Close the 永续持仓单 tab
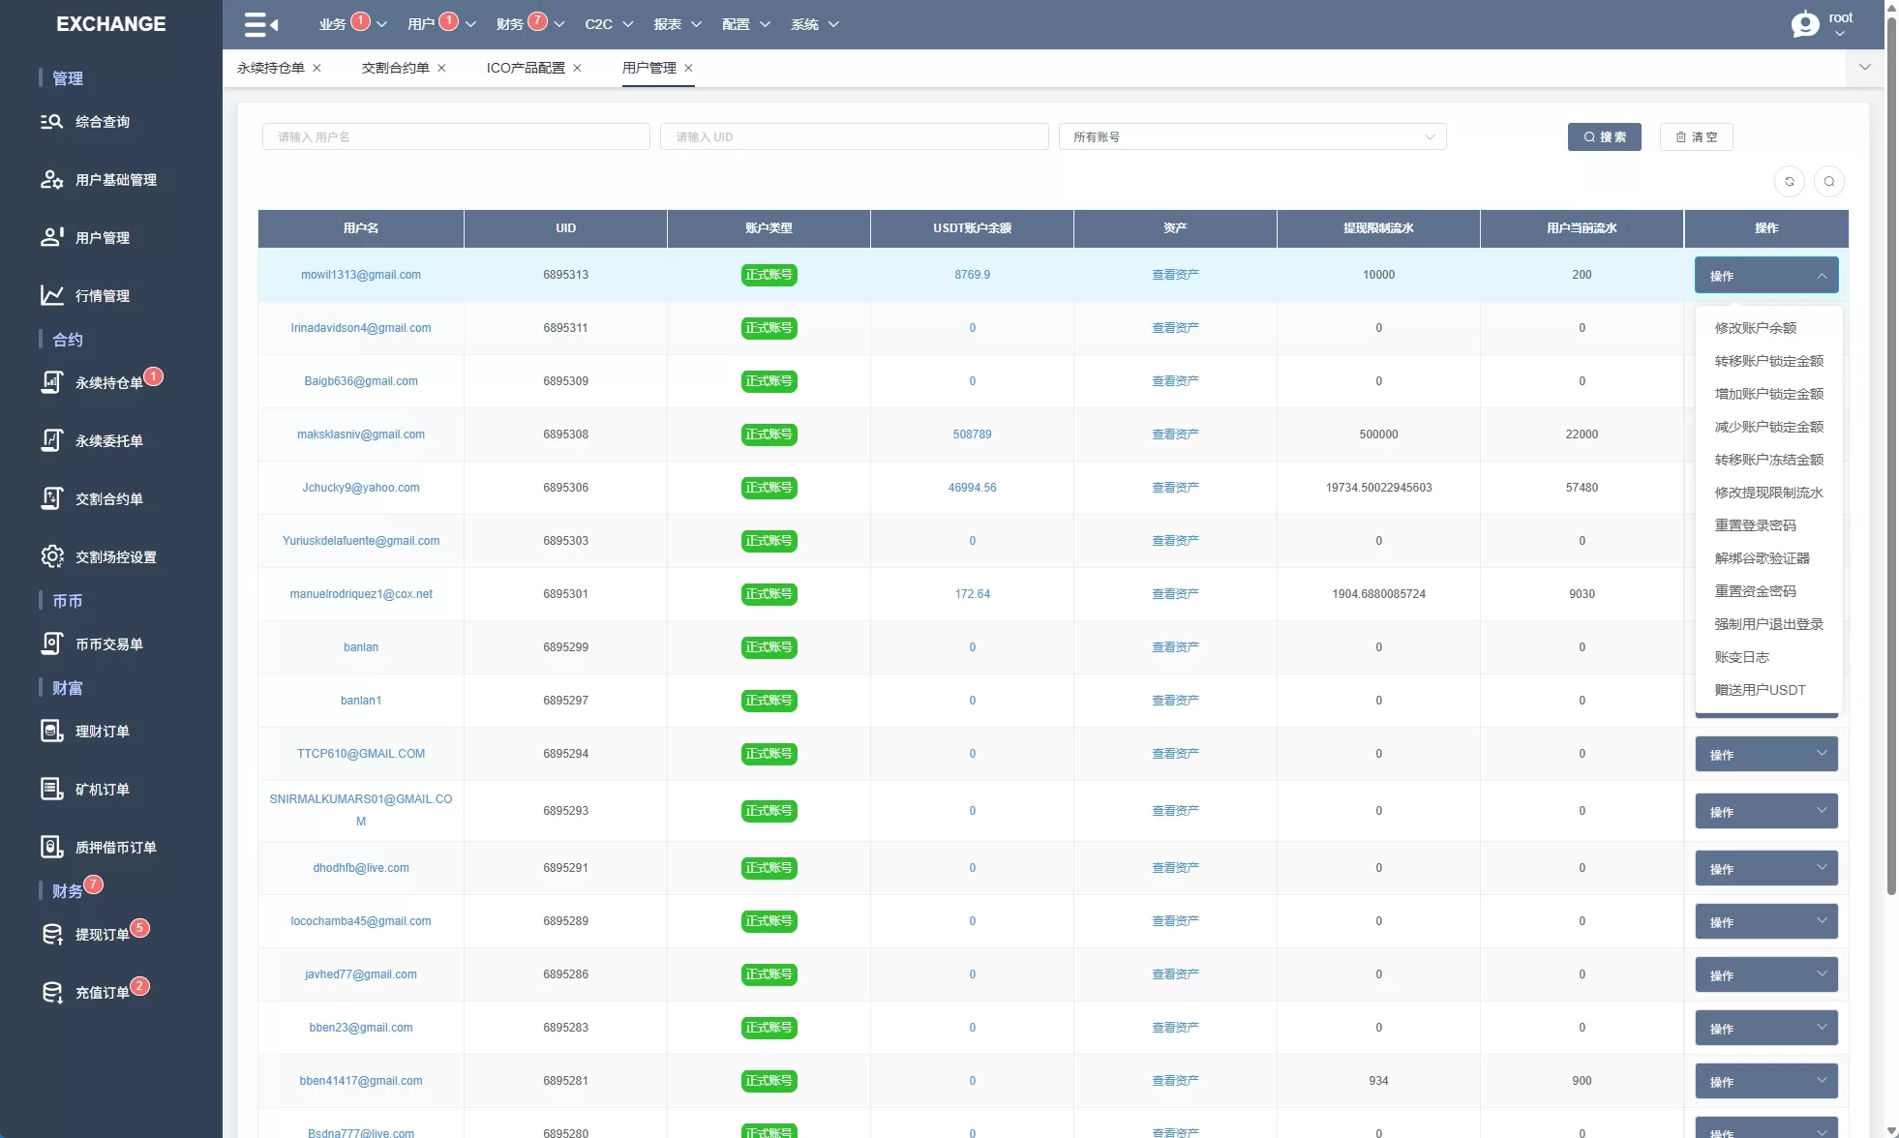The height and width of the screenshot is (1138, 1899). tap(316, 68)
